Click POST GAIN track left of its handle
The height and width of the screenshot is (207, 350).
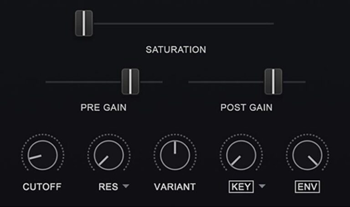226,82
